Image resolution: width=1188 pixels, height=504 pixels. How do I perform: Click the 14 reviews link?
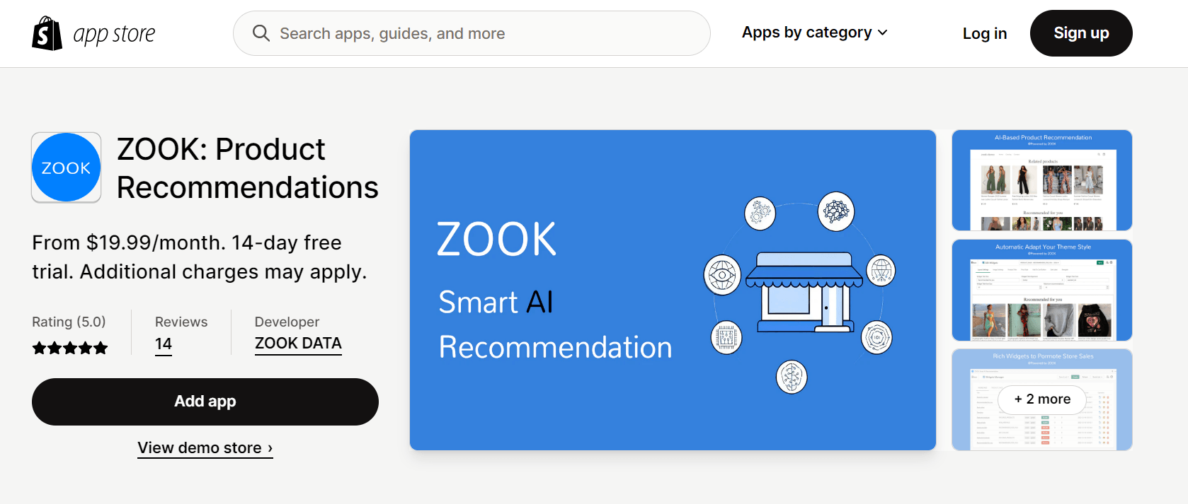(x=163, y=344)
